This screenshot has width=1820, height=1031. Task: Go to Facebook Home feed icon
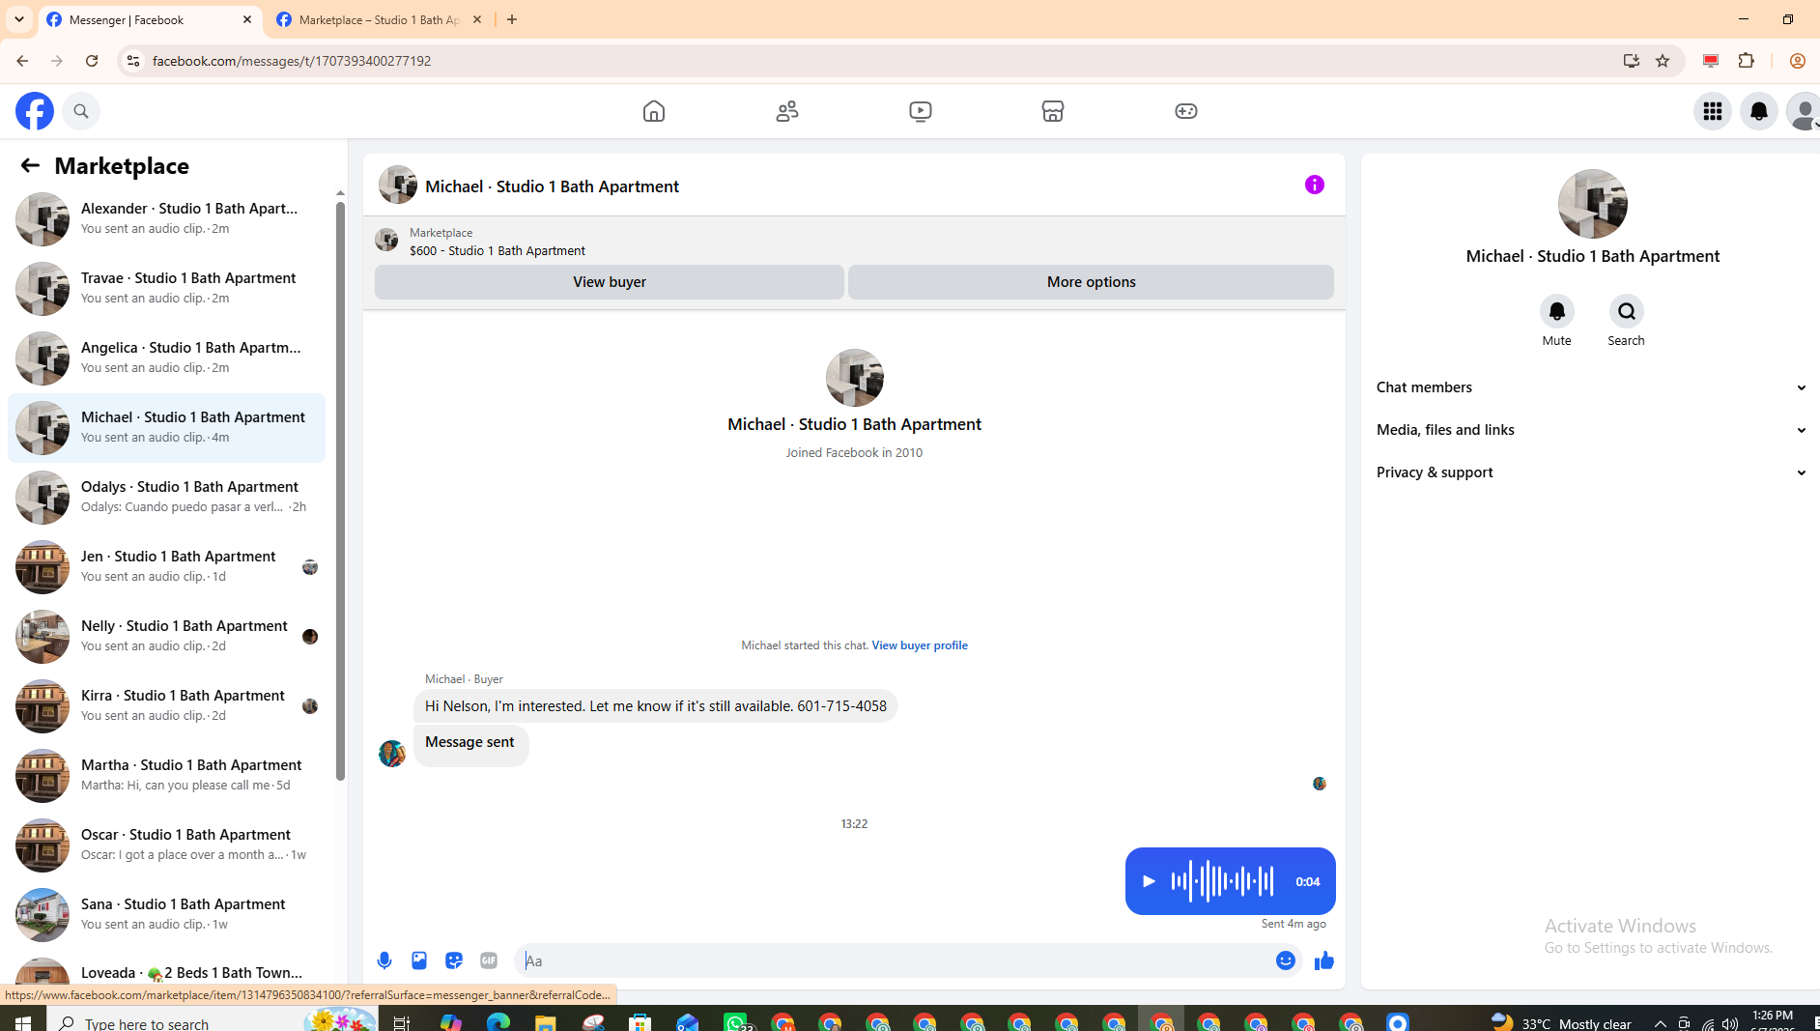[x=654, y=111]
